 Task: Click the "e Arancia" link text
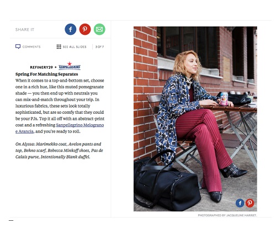pos(24,131)
